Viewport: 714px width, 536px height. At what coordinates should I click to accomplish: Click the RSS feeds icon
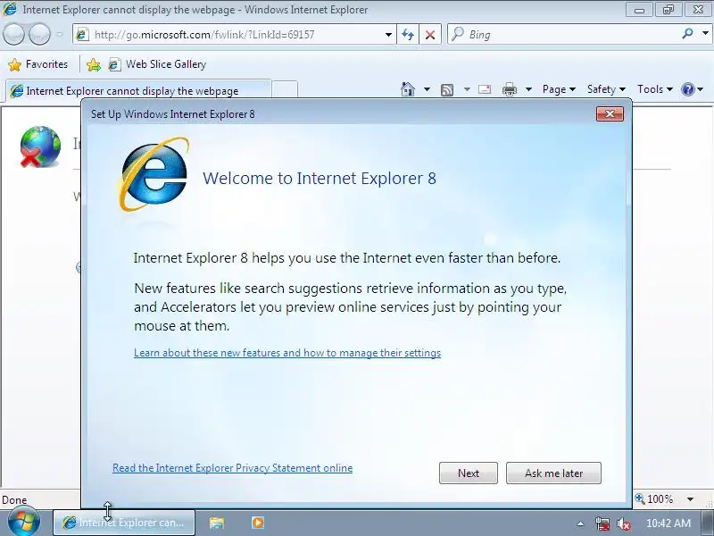click(x=447, y=90)
